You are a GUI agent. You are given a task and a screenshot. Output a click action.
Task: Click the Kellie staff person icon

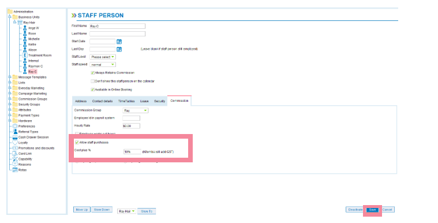[25, 44]
